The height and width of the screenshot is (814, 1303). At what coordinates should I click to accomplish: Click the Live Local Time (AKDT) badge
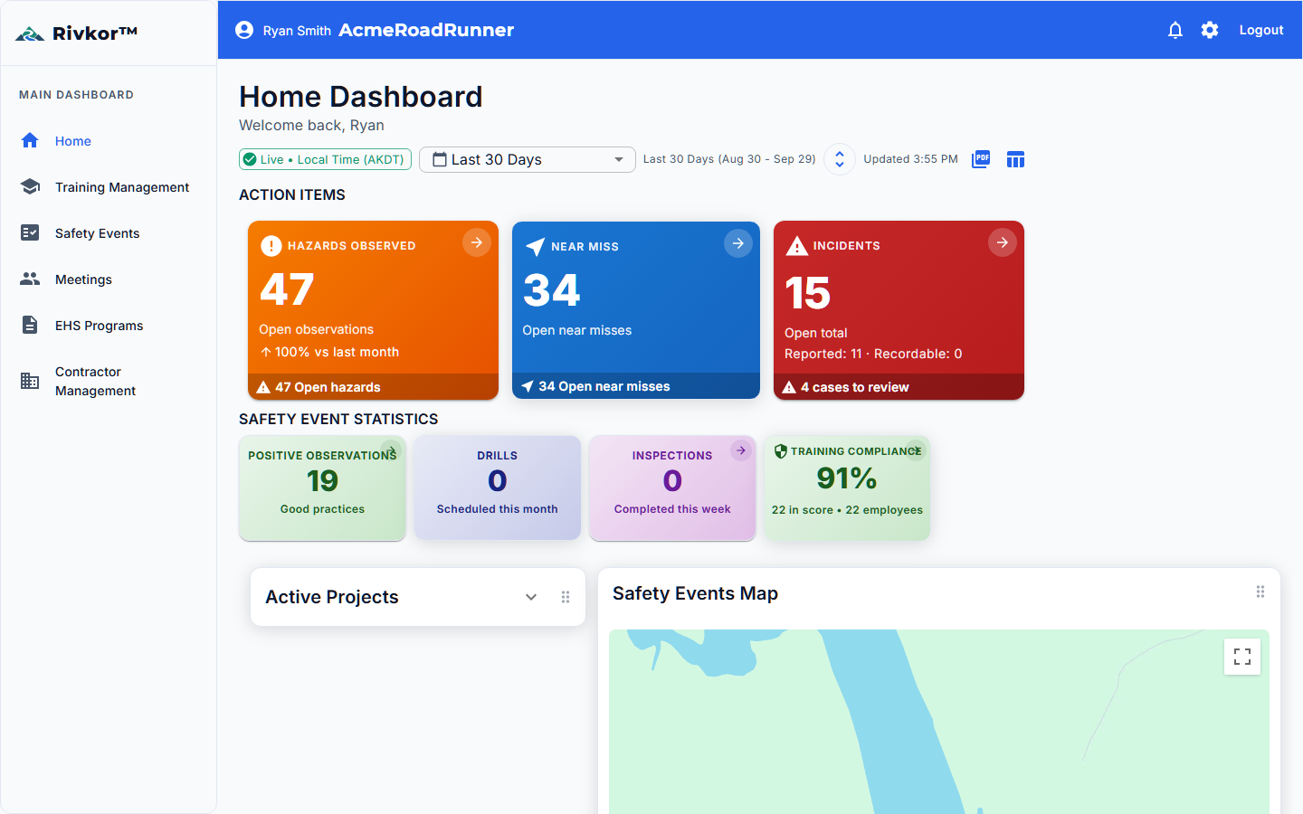click(326, 159)
